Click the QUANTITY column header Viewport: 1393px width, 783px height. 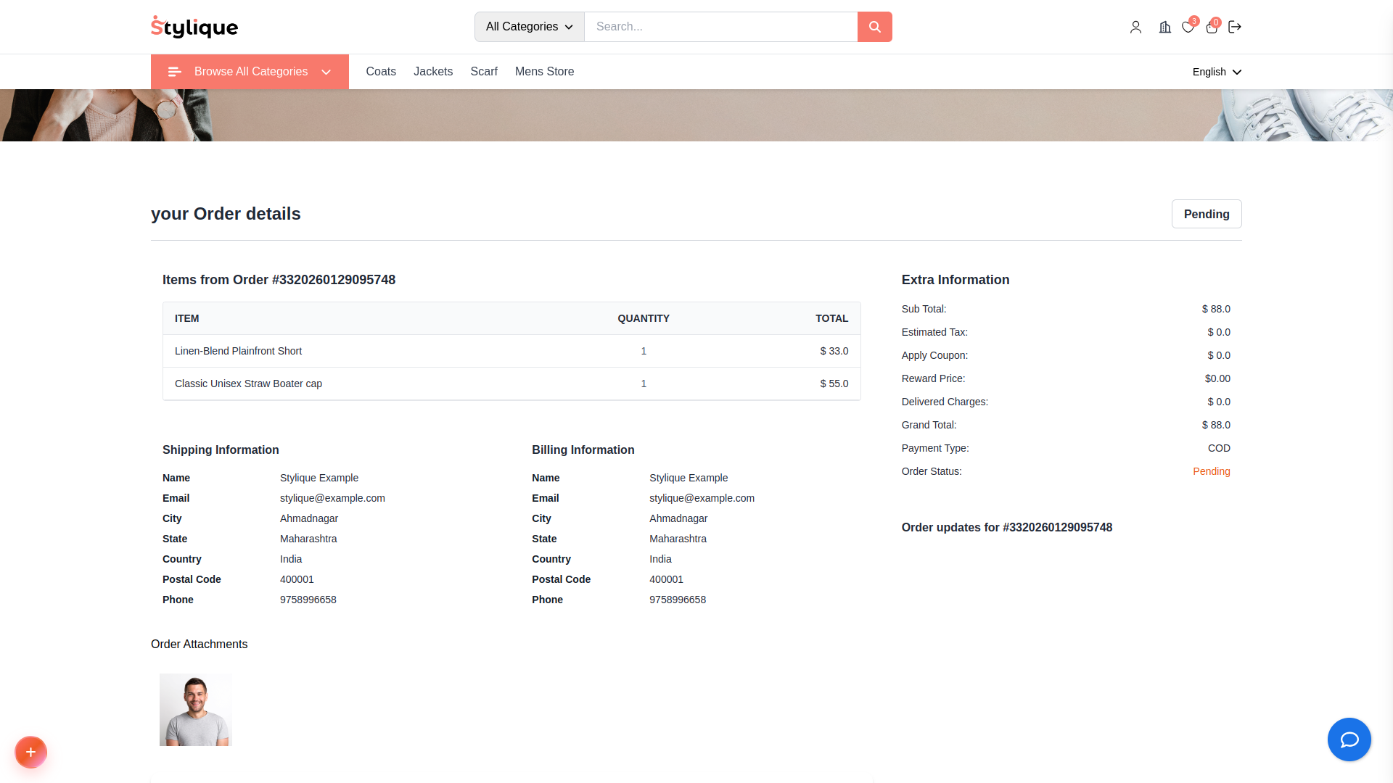point(644,318)
